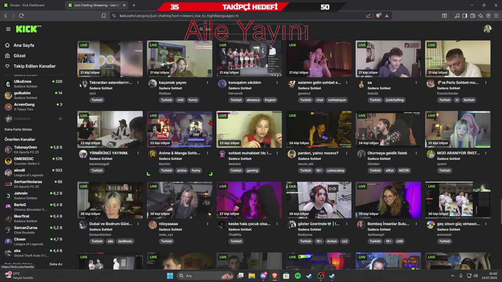Click the 'dedikodu' tag

[125, 241]
